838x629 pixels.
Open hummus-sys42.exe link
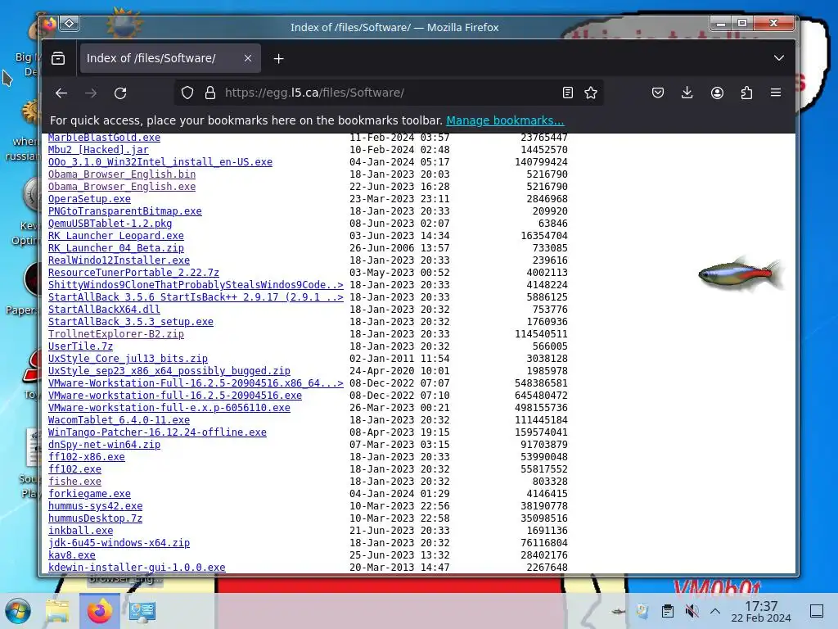pyautogui.click(x=95, y=506)
